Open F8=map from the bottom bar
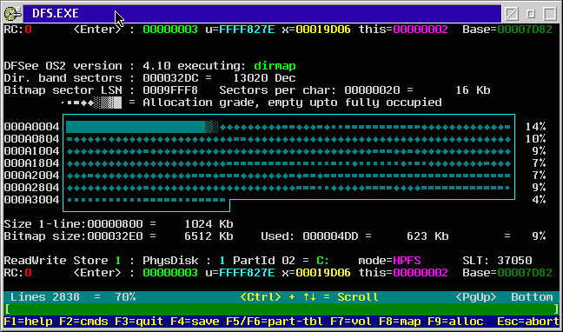This screenshot has width=563, height=332. [400, 322]
